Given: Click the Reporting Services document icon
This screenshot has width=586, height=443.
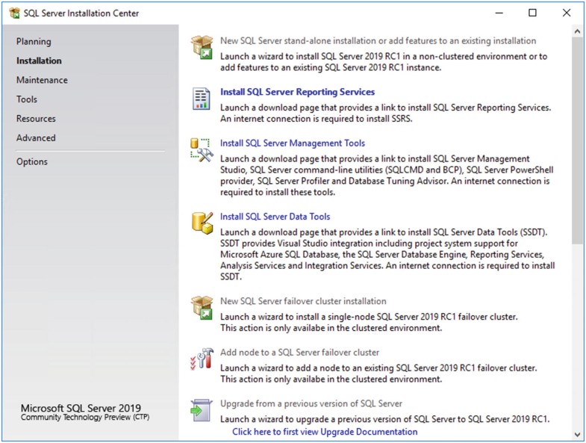Looking at the screenshot, I should 202,99.
